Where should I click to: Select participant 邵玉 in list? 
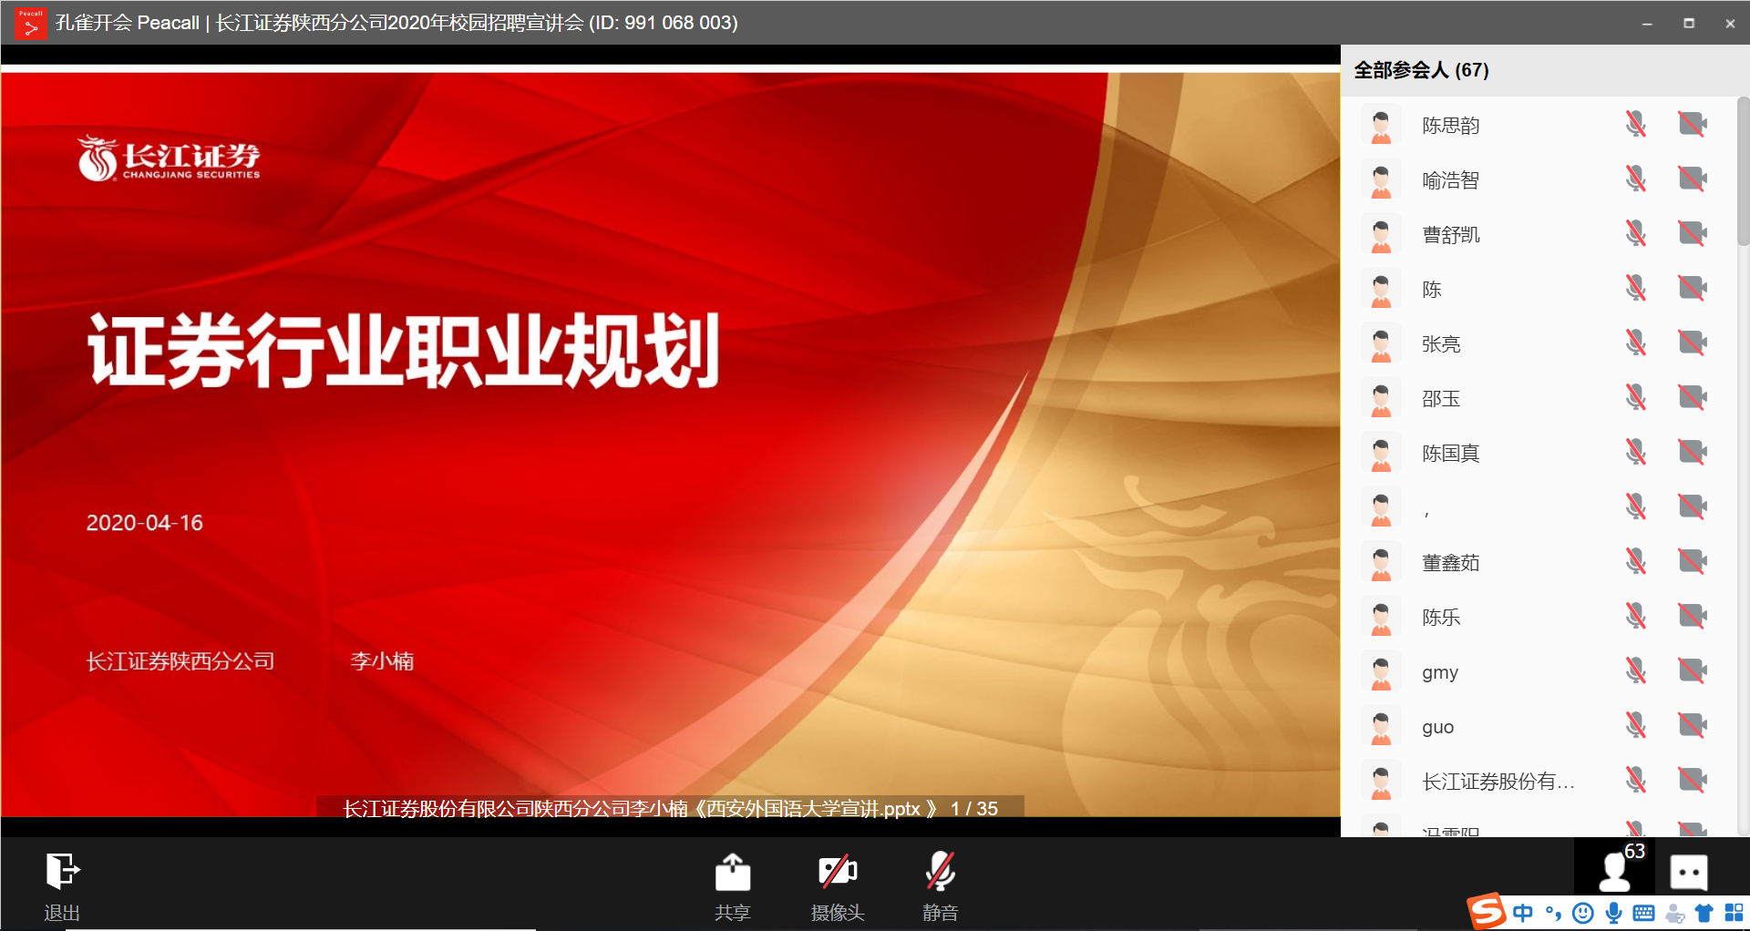coord(1539,398)
